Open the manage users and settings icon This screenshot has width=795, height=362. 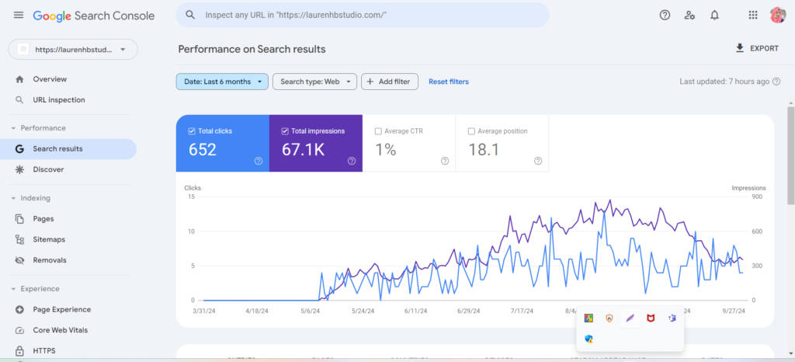tap(689, 15)
